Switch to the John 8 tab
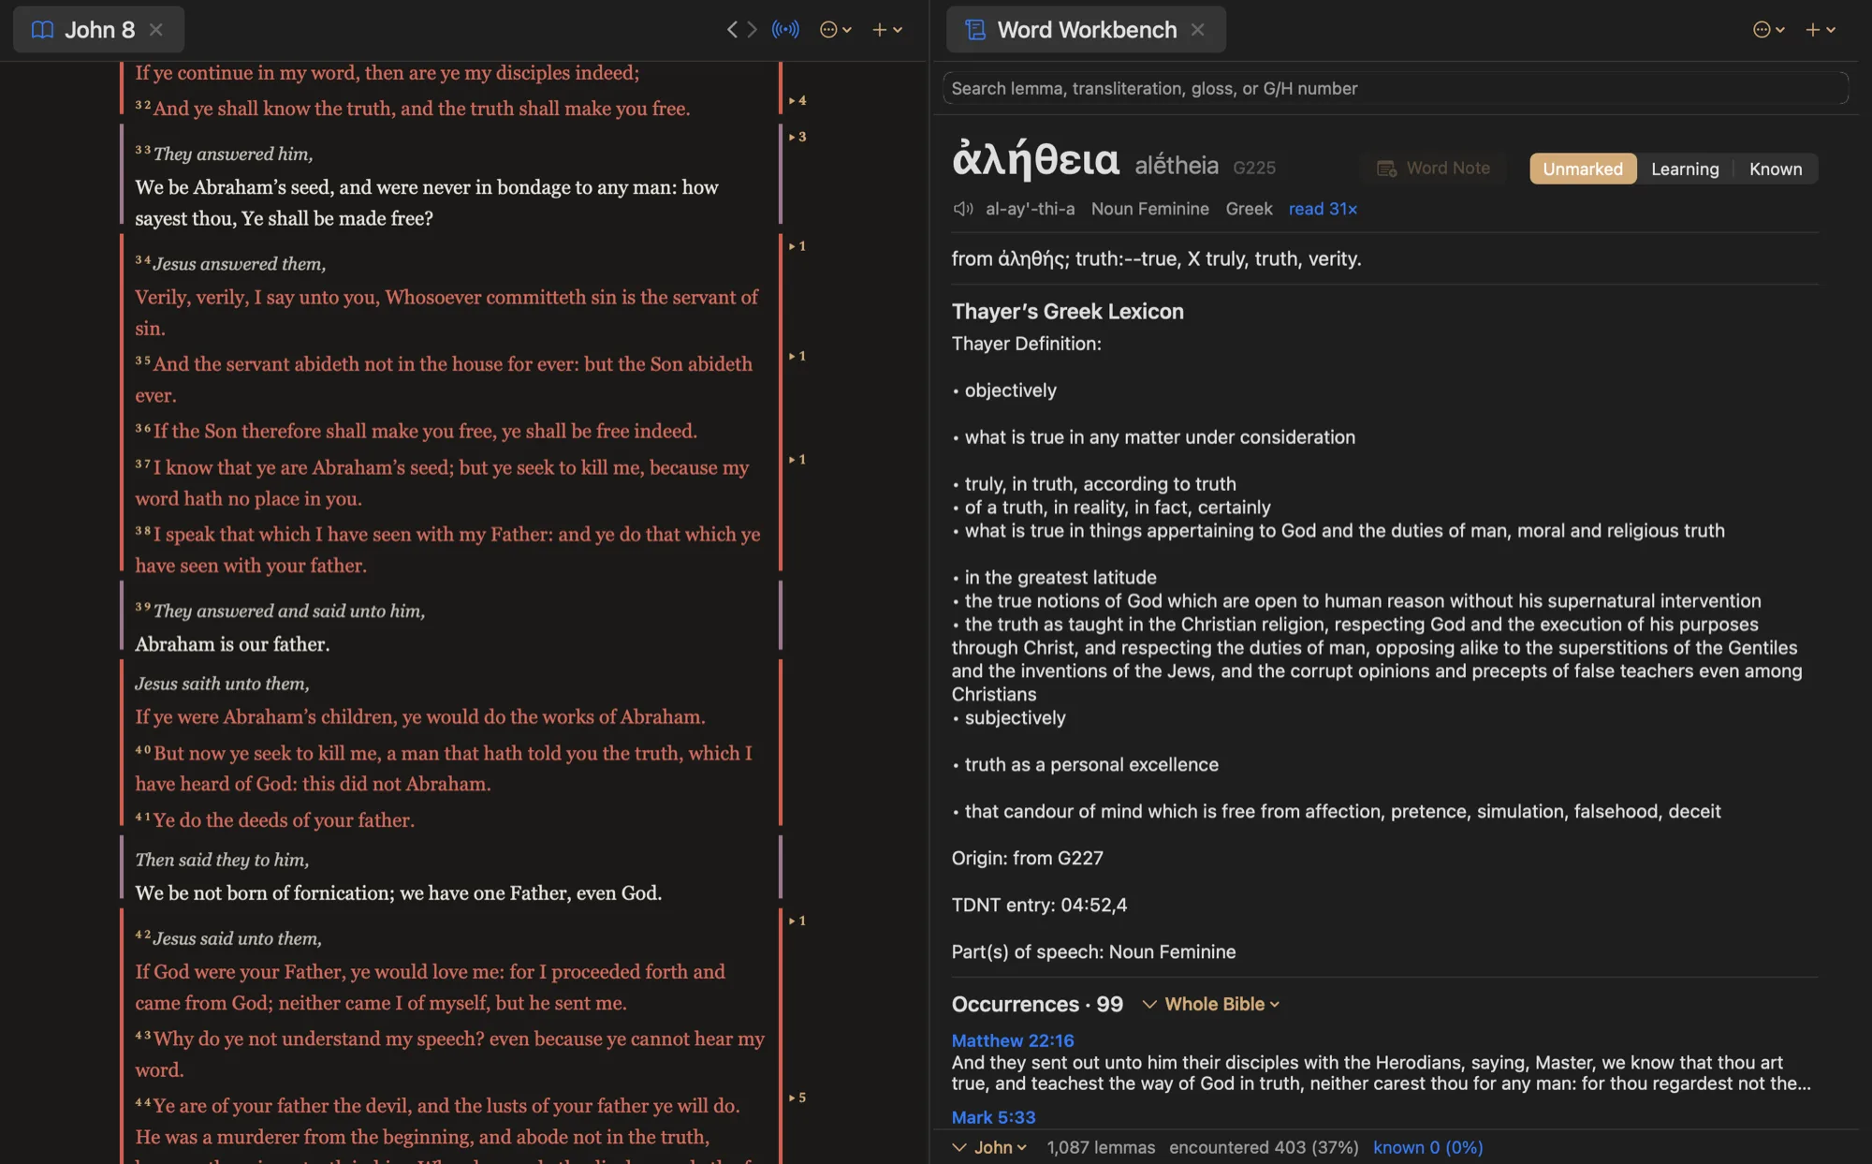Screen dimensions: 1872x1164 99,30
